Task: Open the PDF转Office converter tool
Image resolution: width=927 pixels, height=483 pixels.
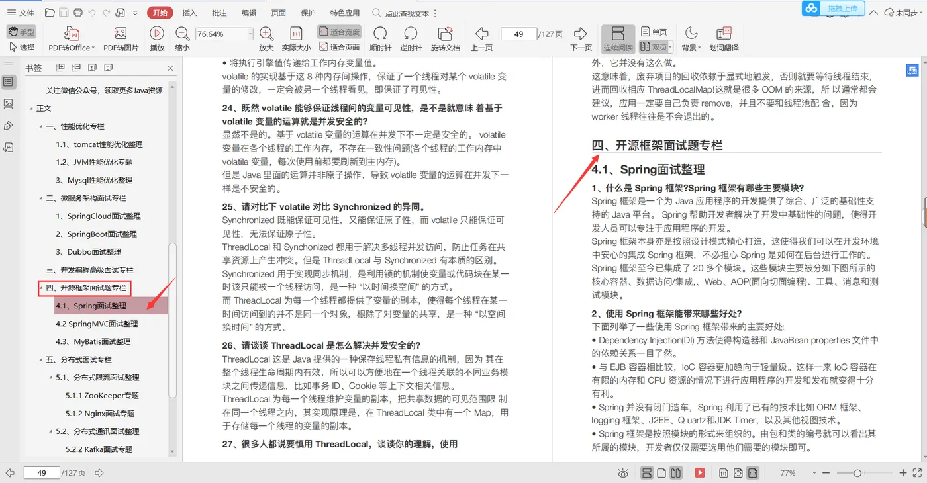Action: click(x=72, y=38)
